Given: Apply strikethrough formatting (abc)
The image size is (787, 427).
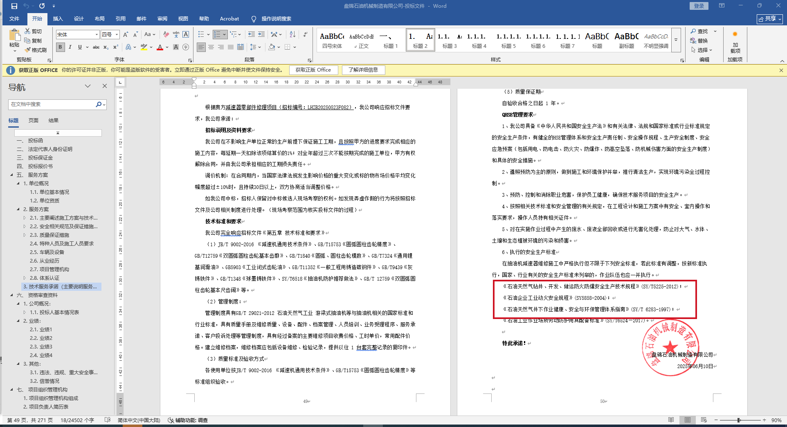Looking at the screenshot, I should 96,47.
